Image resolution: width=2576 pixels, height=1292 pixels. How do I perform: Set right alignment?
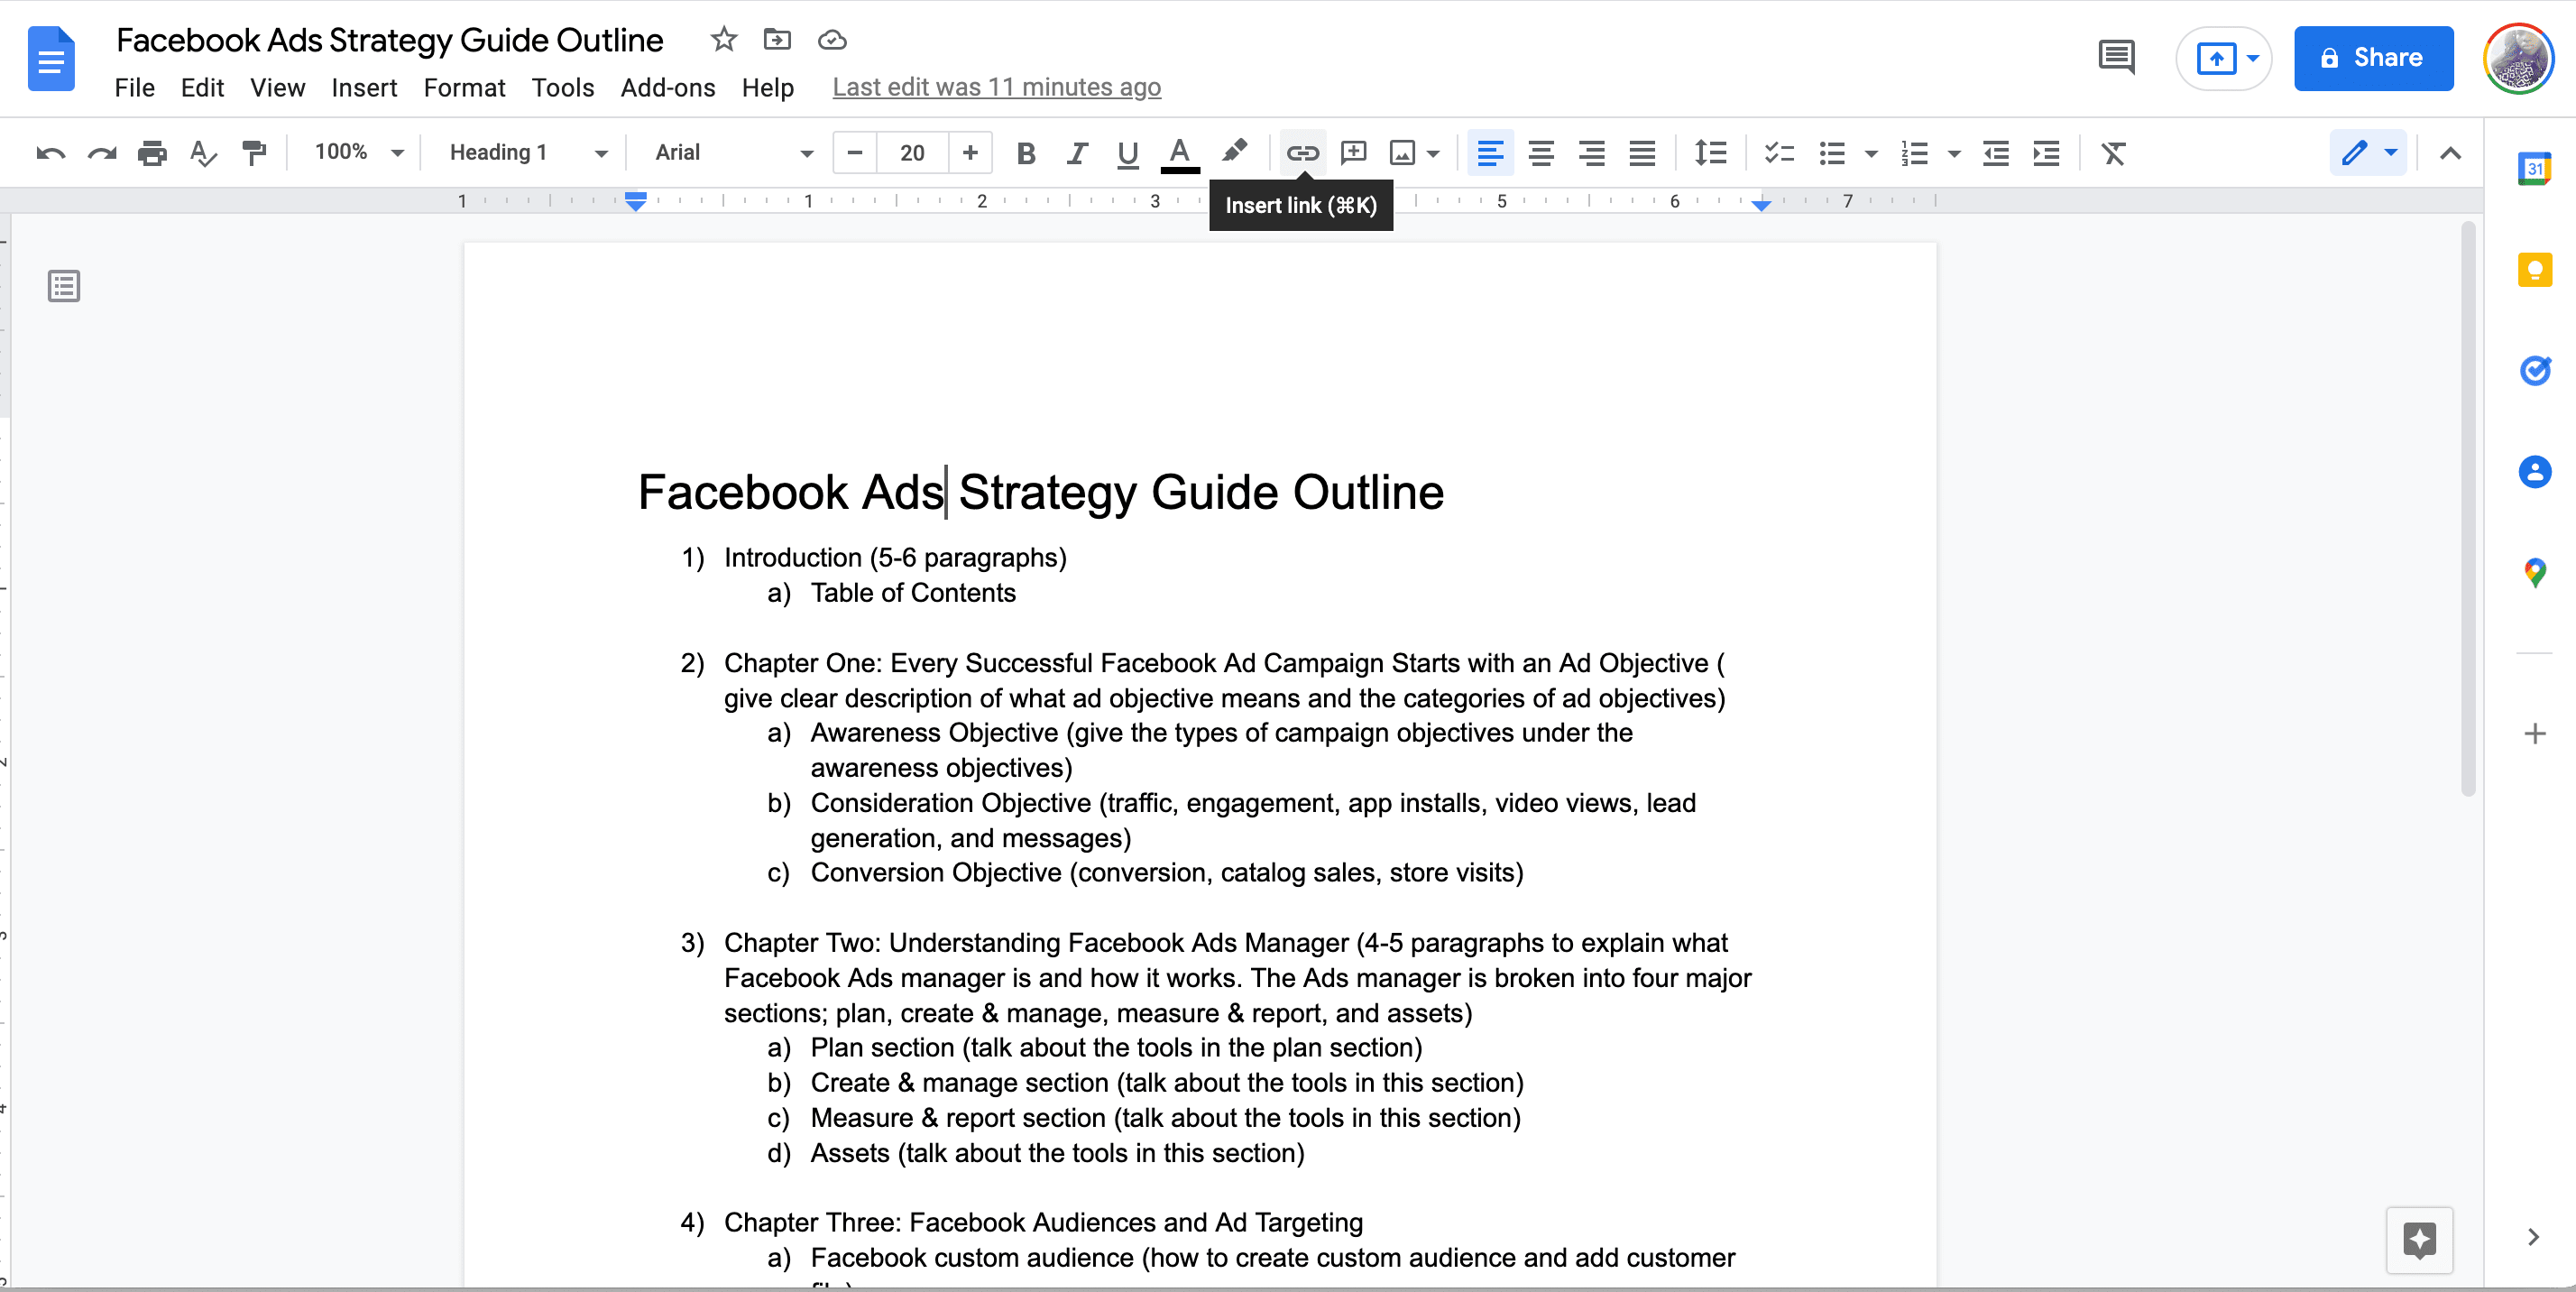click(1592, 153)
